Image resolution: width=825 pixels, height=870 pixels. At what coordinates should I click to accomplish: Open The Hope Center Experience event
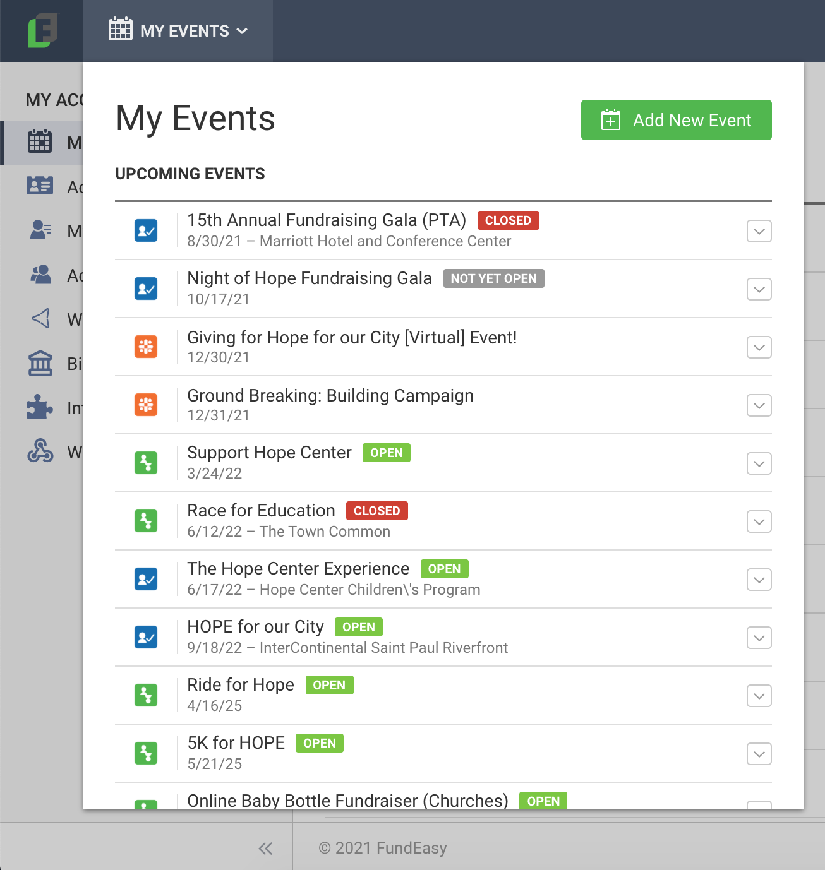(298, 569)
